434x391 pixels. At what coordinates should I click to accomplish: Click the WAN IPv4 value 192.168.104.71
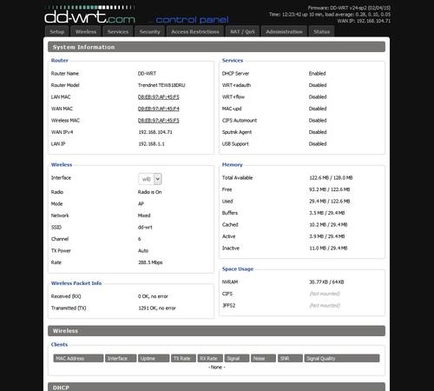pos(155,132)
